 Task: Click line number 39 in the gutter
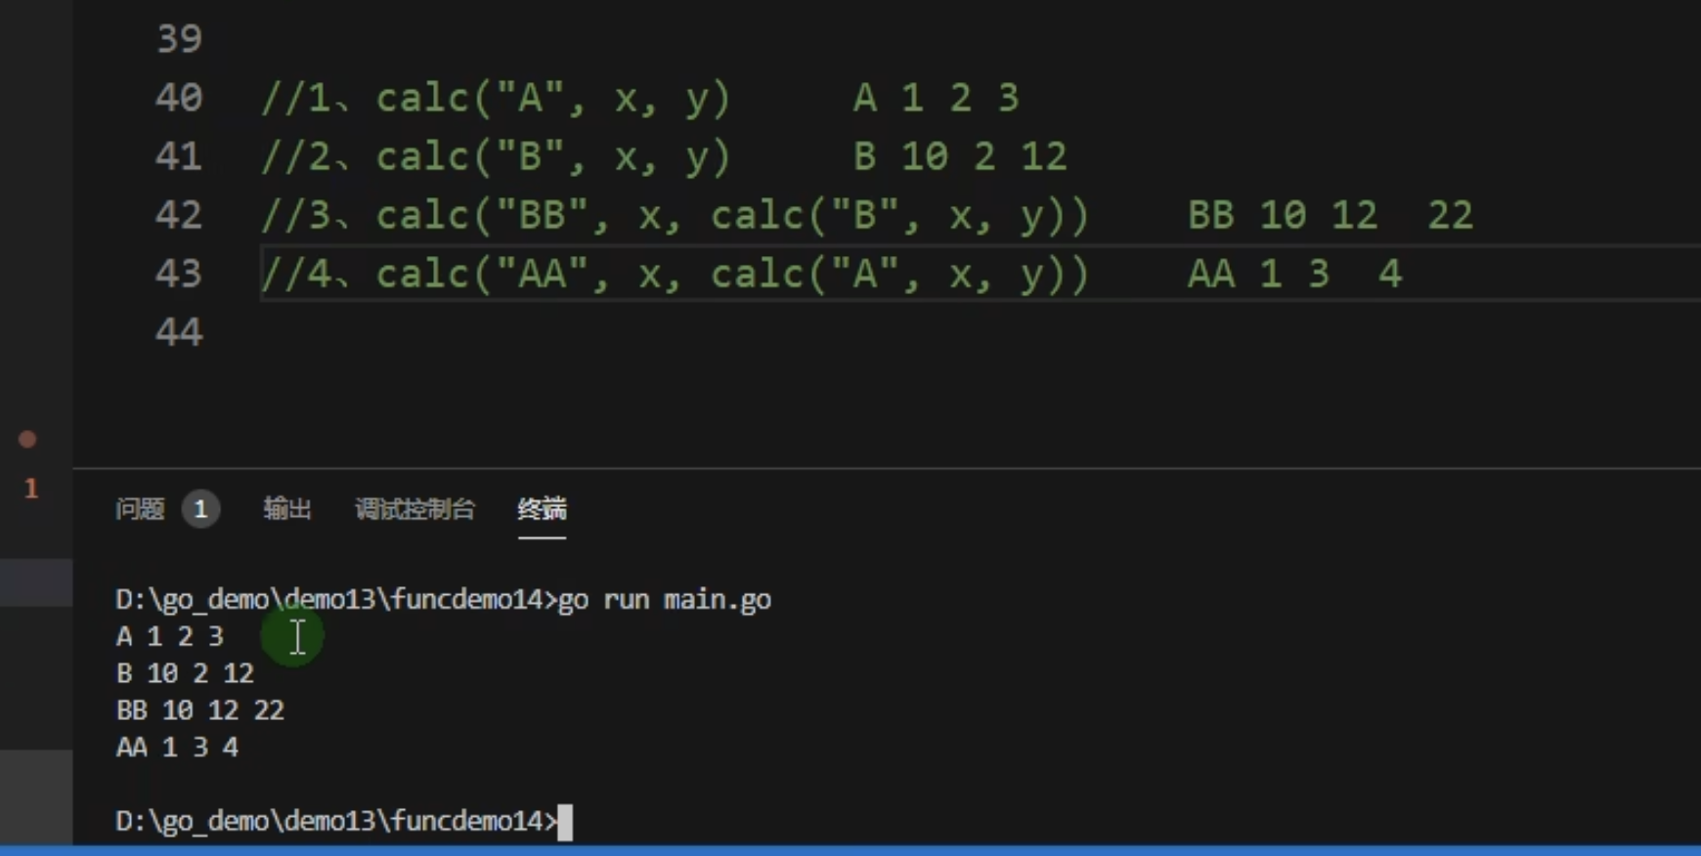tap(179, 39)
